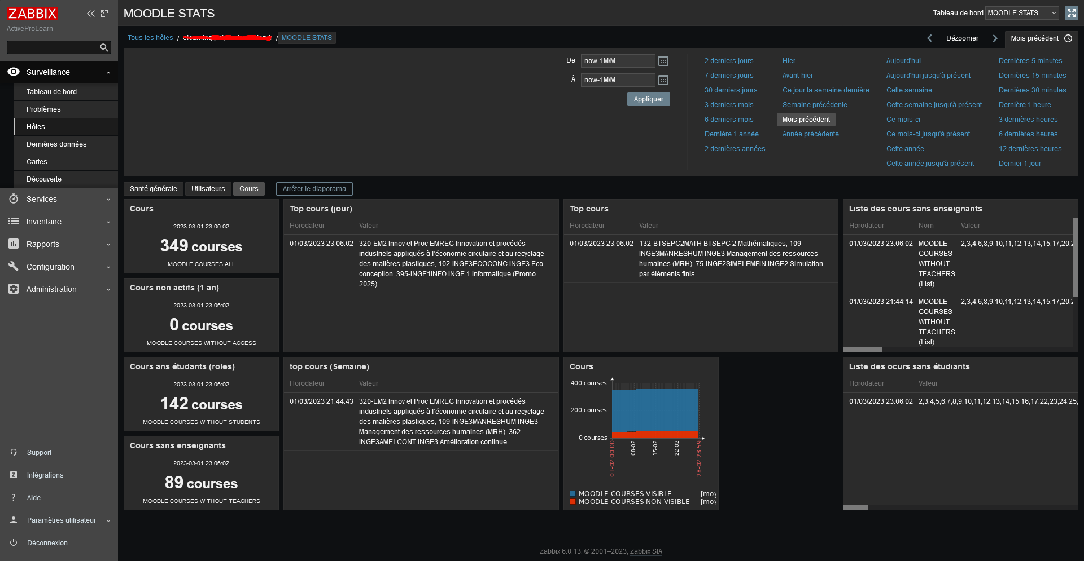Click the De date input field
1084x561 pixels.
tap(618, 61)
